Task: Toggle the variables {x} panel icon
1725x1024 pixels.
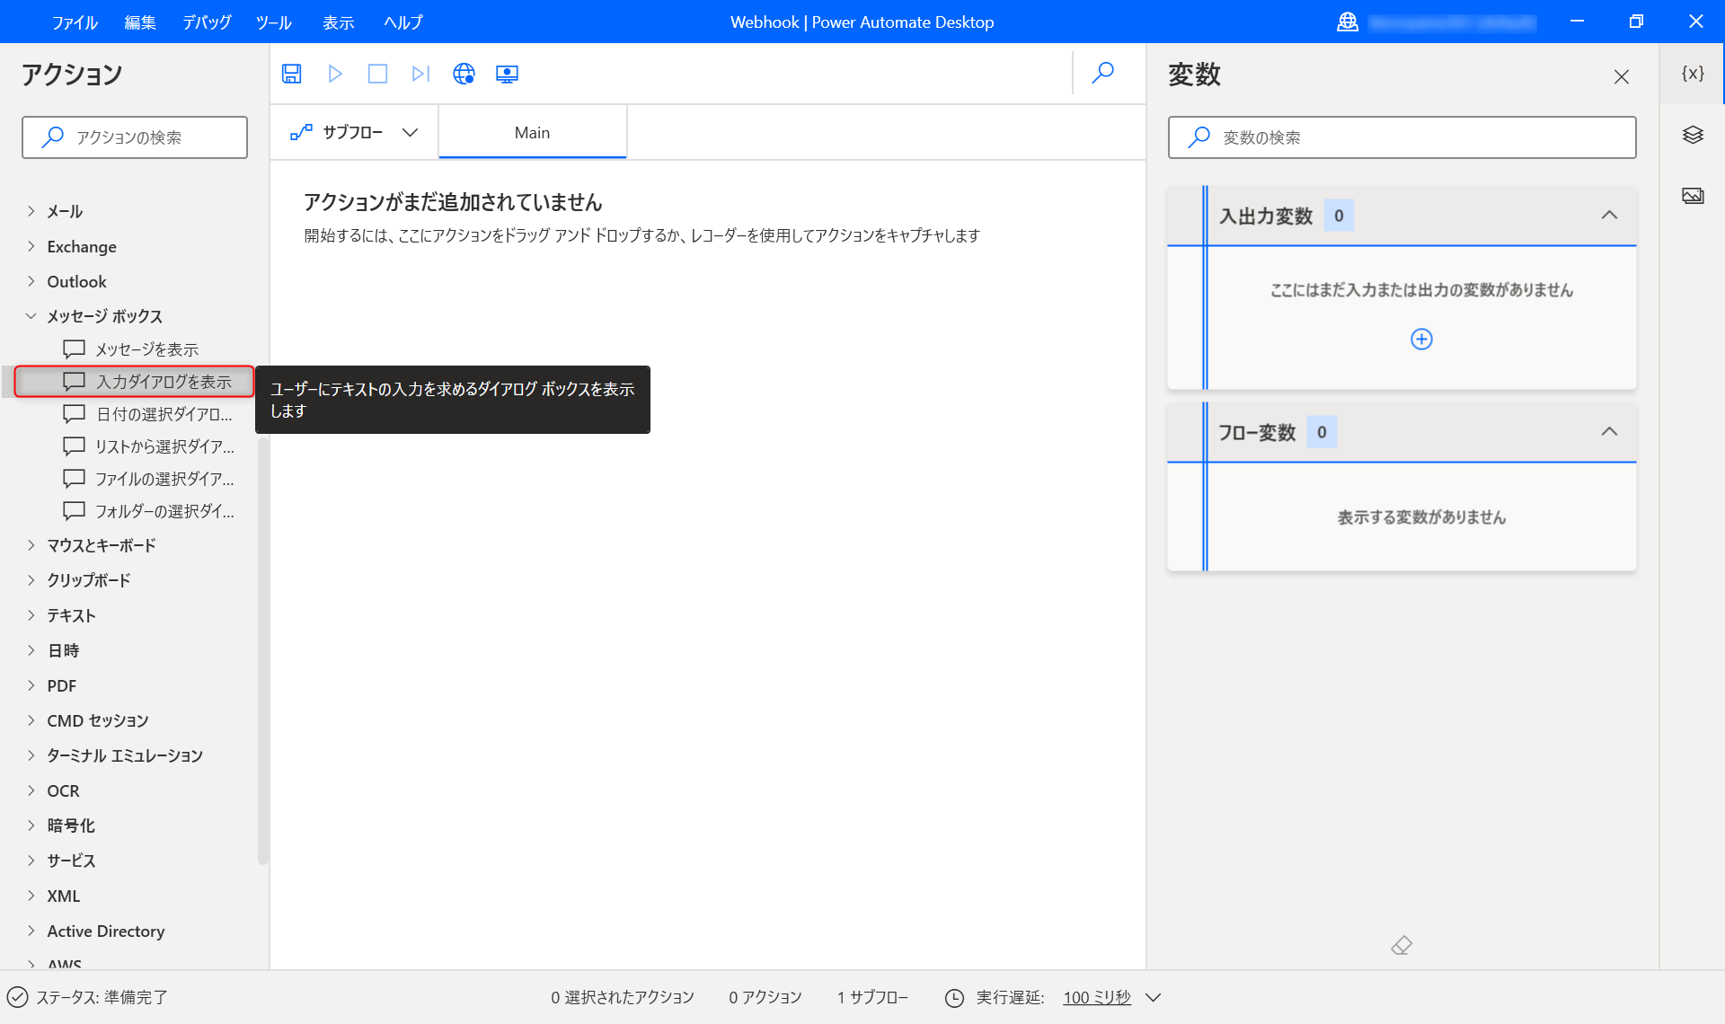Action: click(1693, 74)
